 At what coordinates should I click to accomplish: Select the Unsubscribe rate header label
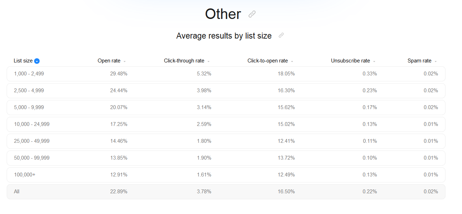click(x=350, y=61)
